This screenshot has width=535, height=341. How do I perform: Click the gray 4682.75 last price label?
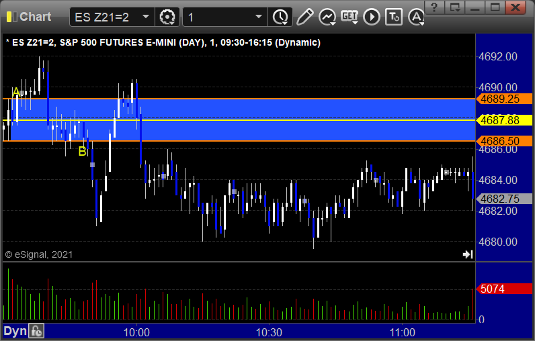tap(504, 199)
